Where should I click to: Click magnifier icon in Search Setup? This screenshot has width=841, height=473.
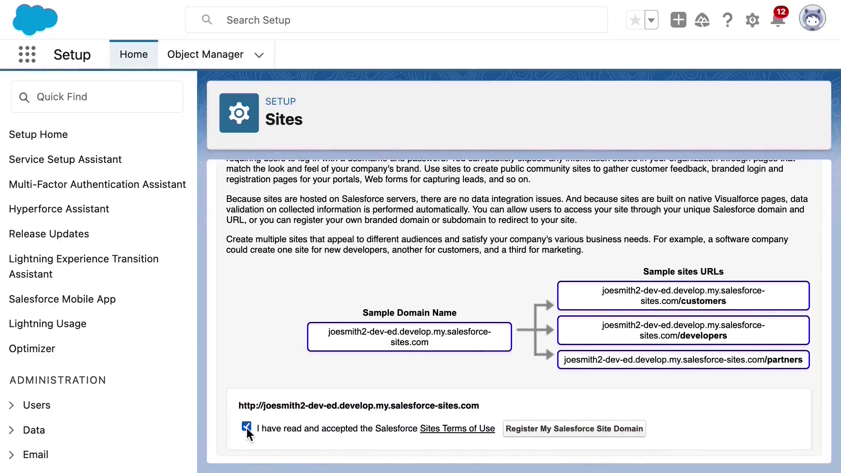coord(207,20)
